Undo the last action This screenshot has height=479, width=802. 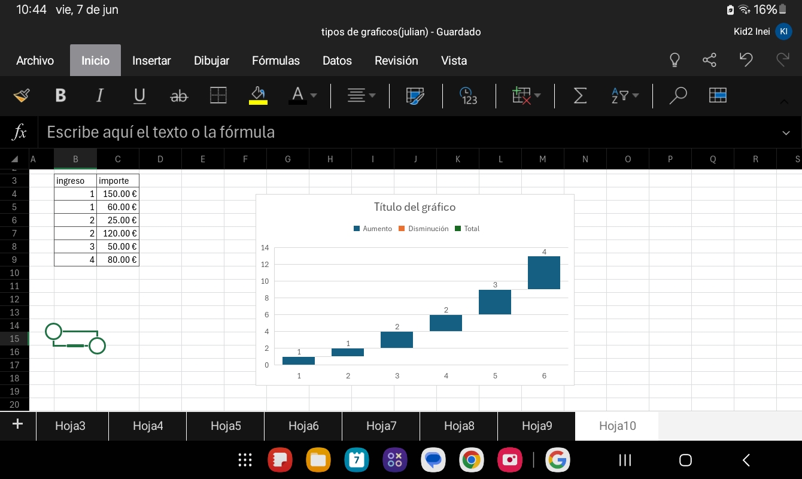click(746, 60)
